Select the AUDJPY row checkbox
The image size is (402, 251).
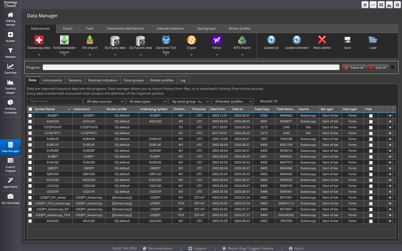[x=30, y=115]
